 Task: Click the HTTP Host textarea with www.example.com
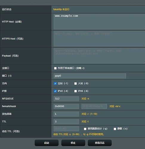pos(99,22)
